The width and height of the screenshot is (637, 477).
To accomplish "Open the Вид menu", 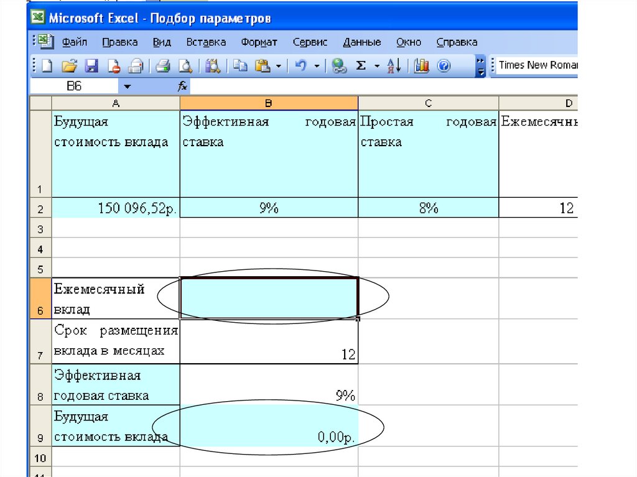I will [162, 42].
